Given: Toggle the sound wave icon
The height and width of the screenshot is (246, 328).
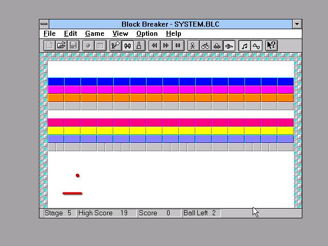Looking at the screenshot, I should [256, 46].
